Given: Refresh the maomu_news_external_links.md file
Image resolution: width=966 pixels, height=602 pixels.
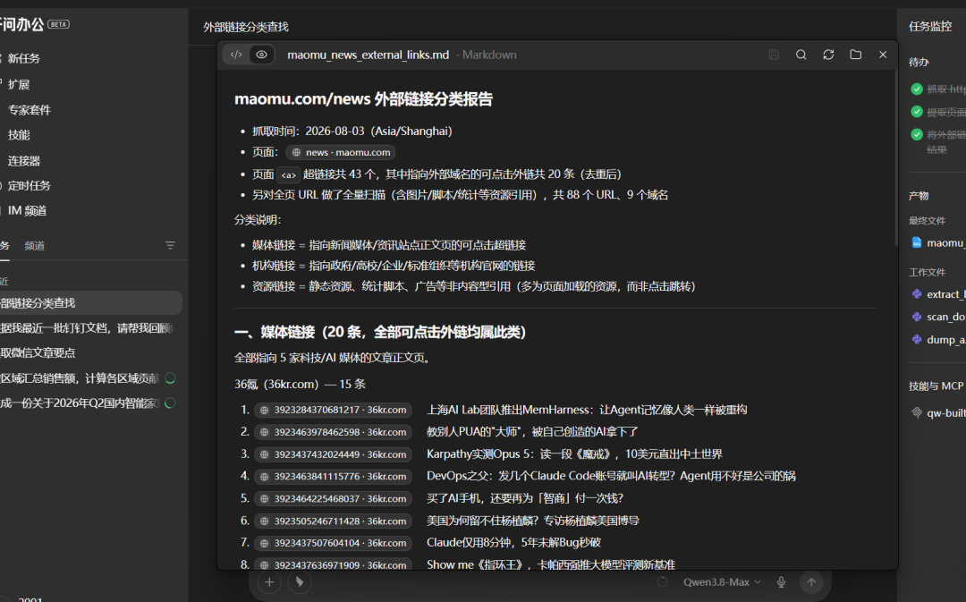Looking at the screenshot, I should (828, 55).
